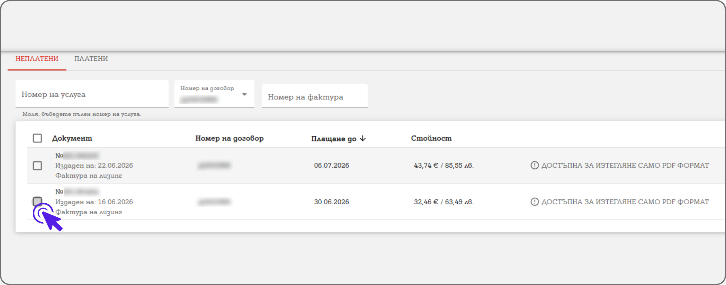Image resolution: width=726 pixels, height=285 pixels.
Task: Click PDF-only download notice for the 43,74 € invoice
Action: [625, 165]
